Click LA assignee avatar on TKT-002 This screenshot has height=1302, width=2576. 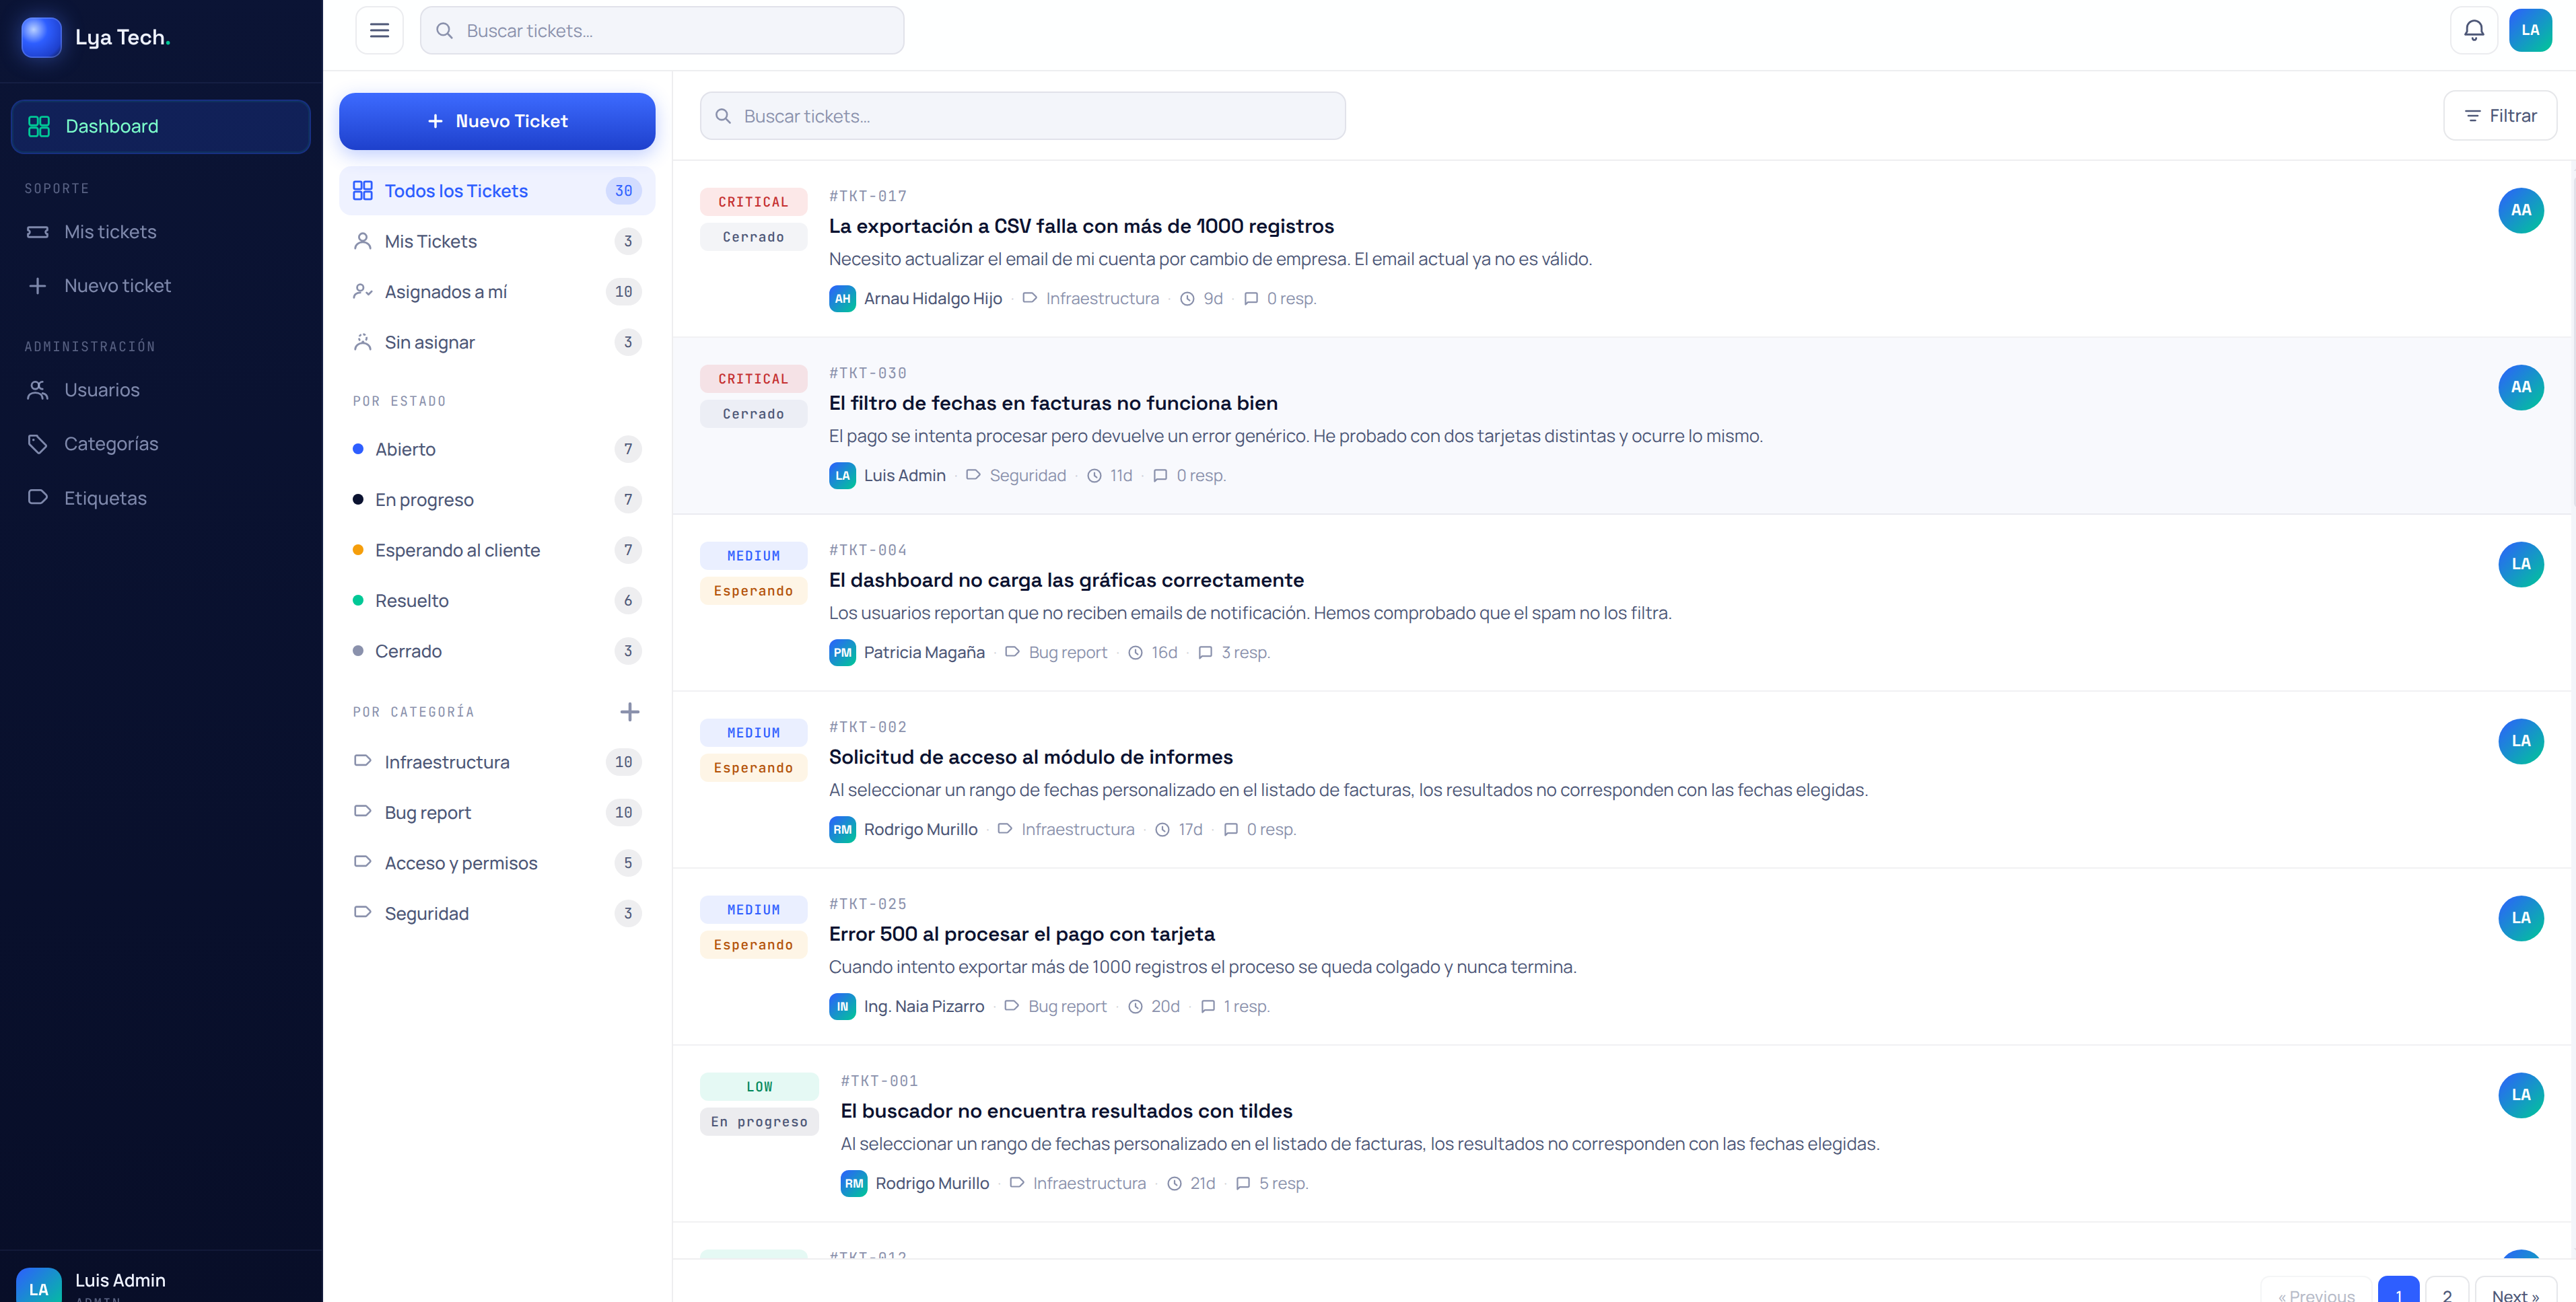(2520, 741)
